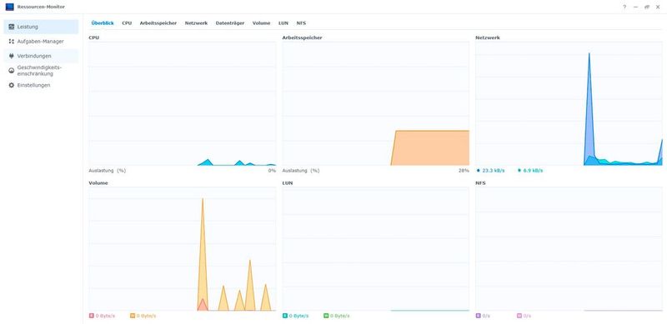Click the teal LUN read legend icon
Image resolution: width=667 pixels, height=324 pixels.
(285, 316)
